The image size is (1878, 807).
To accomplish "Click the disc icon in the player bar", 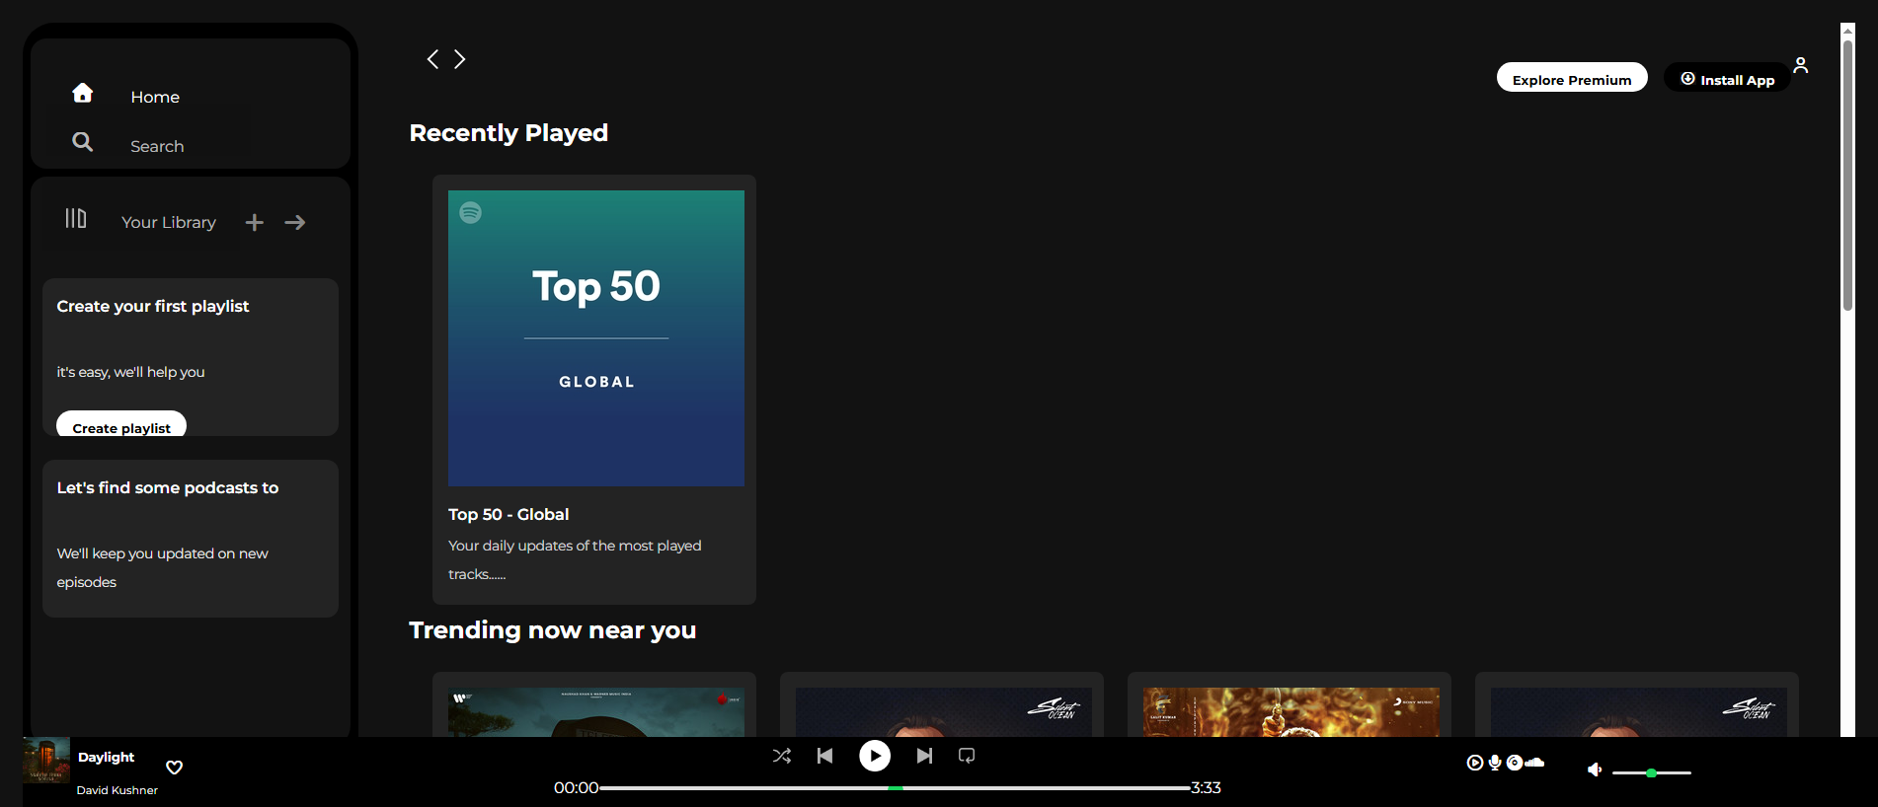I will tap(1515, 763).
